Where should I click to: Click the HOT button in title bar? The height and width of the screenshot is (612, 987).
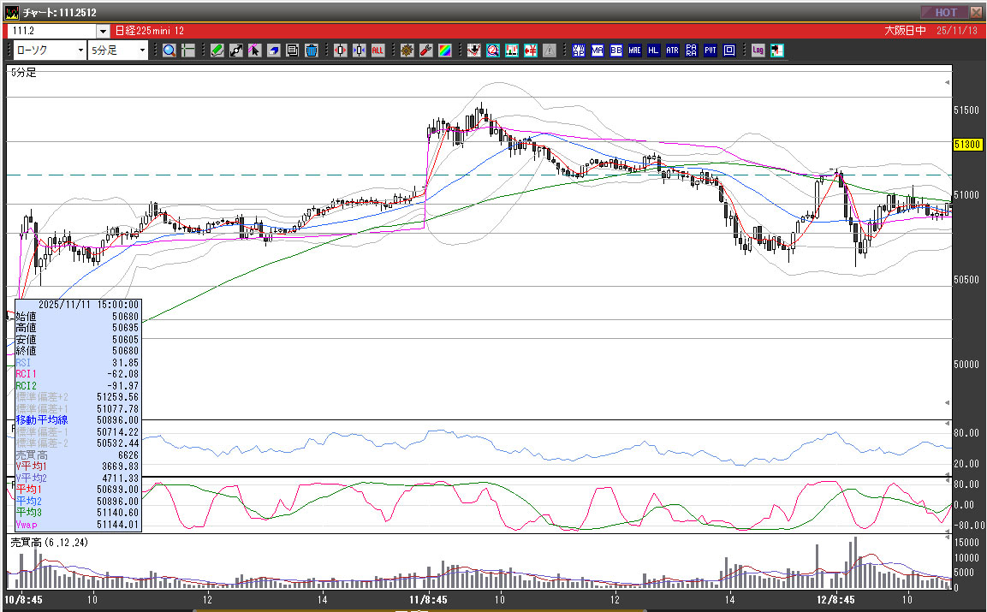pos(944,12)
